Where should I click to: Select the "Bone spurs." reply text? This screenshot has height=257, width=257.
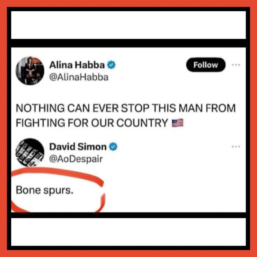pyautogui.click(x=44, y=190)
